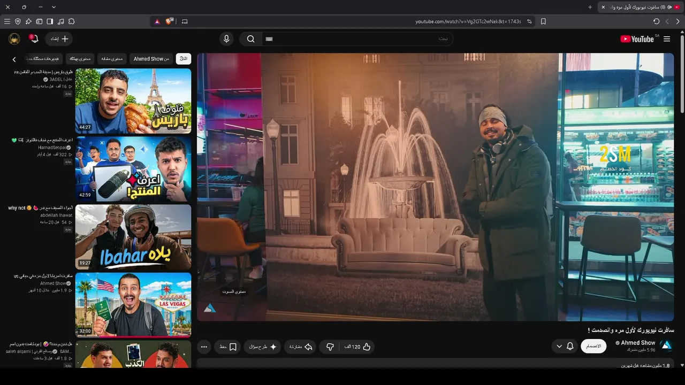
Task: Close the YouTube video tab
Action: coord(603,7)
